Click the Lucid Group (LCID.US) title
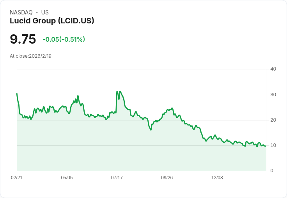The width and height of the screenshot is (287, 198). click(52, 21)
